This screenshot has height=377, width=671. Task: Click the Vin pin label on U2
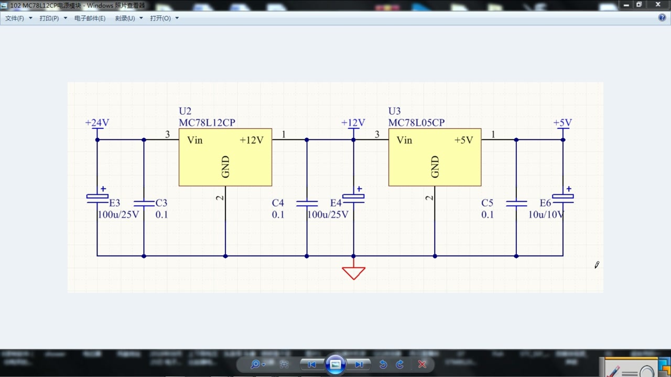click(x=195, y=140)
